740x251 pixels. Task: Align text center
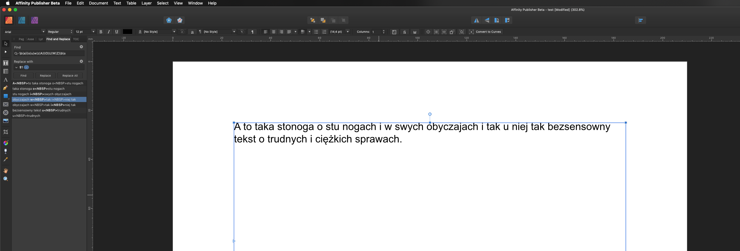(273, 32)
